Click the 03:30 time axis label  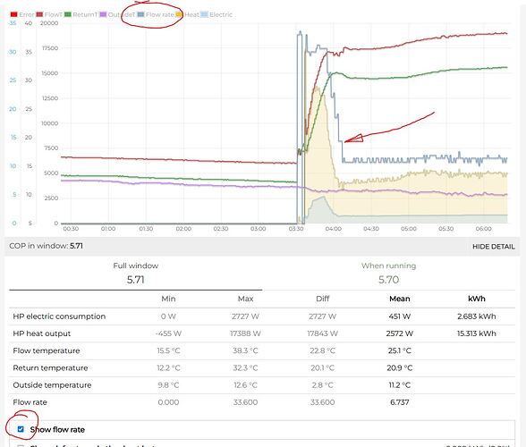[296, 229]
